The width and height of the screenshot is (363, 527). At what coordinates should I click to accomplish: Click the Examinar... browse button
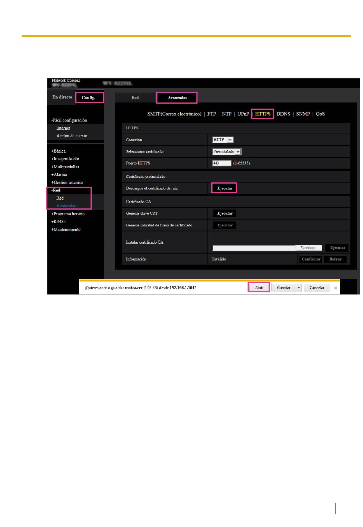point(308,248)
